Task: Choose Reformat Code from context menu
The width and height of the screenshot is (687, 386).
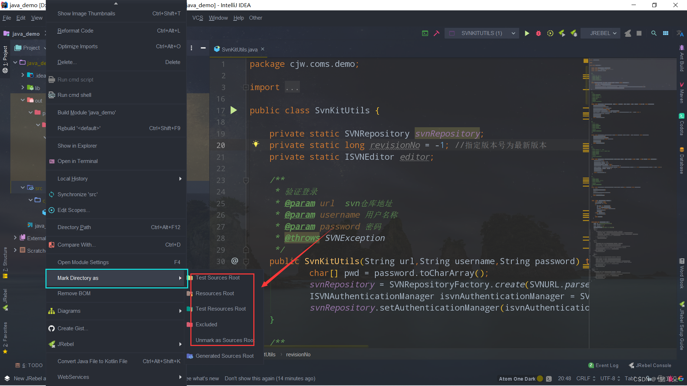Action: pyautogui.click(x=75, y=31)
